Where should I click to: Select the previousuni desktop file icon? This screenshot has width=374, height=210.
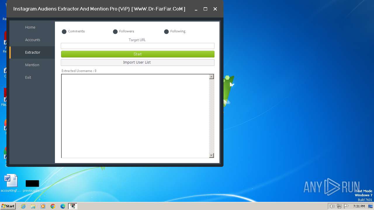coord(32,186)
